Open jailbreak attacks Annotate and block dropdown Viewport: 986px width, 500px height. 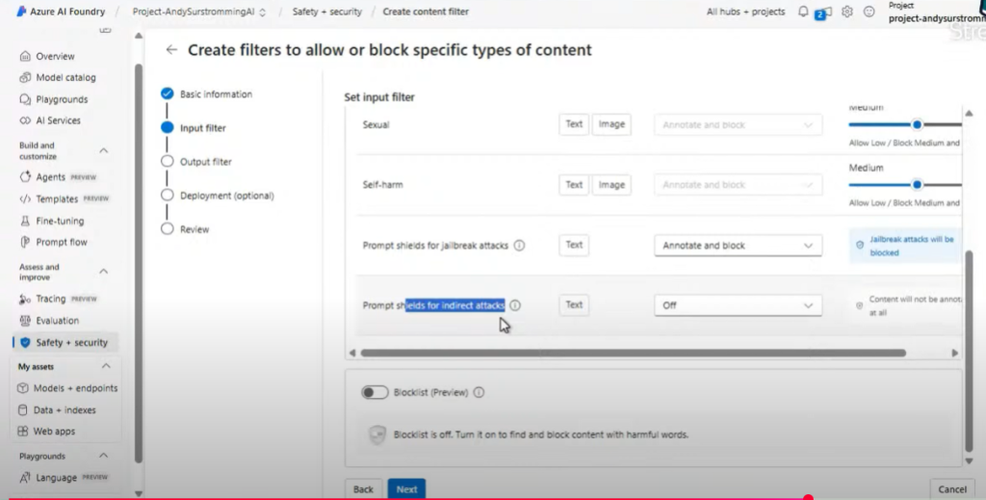[x=738, y=246]
